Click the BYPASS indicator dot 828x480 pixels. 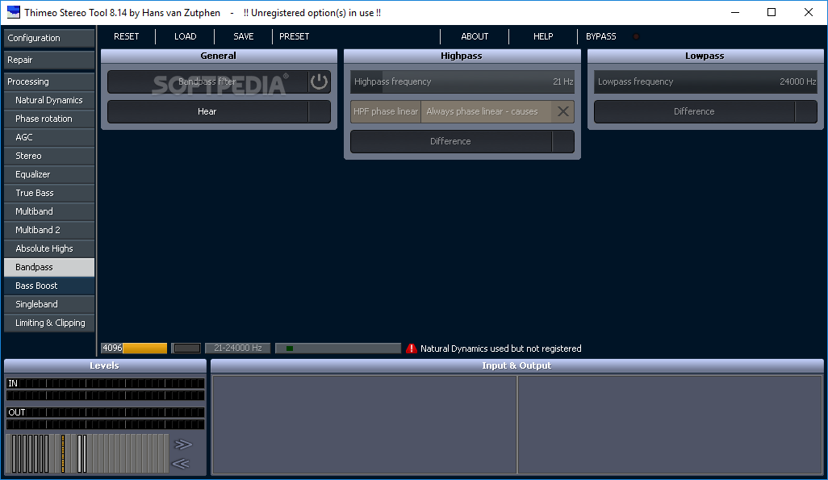636,36
